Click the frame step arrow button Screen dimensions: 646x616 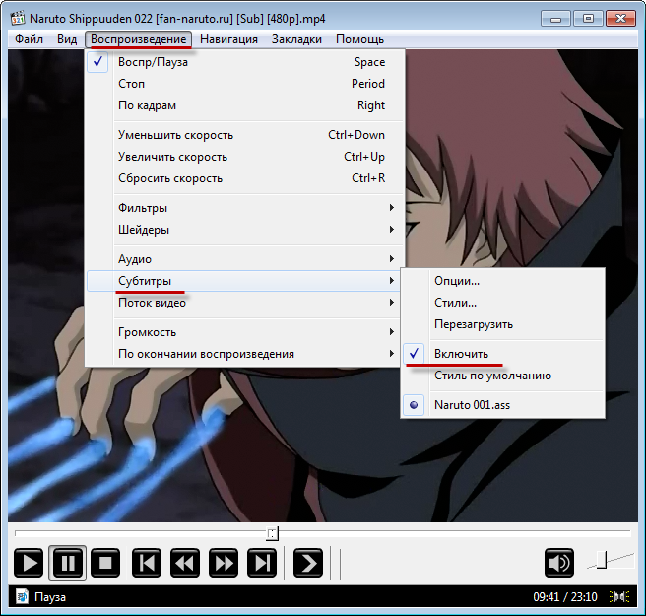tap(308, 563)
